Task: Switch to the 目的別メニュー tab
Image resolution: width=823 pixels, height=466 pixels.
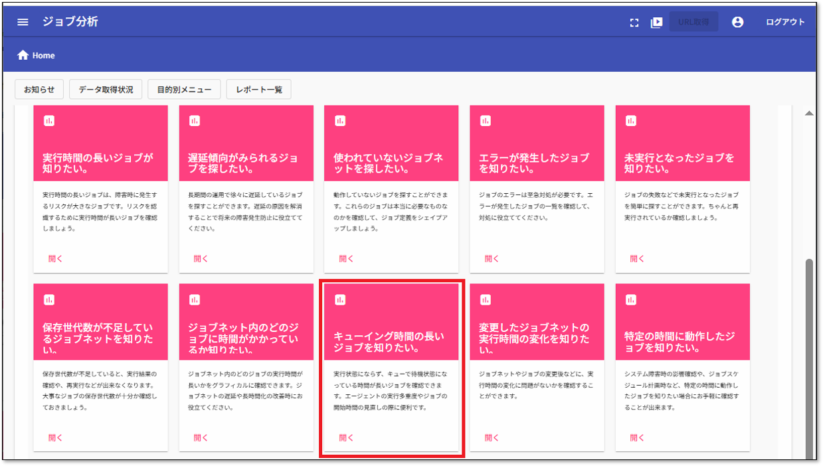Action: tap(184, 89)
